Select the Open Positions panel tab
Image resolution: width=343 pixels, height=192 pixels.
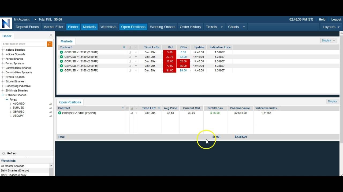(70, 102)
